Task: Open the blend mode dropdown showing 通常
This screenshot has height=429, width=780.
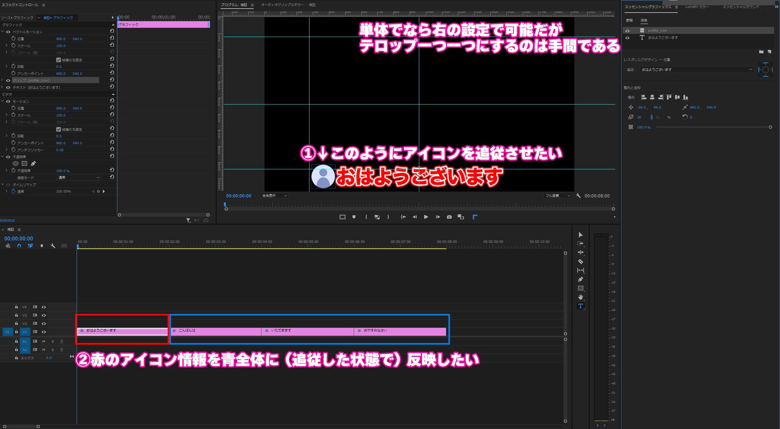Action: coord(79,178)
